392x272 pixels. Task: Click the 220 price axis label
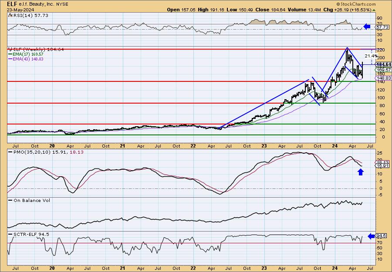381,50
